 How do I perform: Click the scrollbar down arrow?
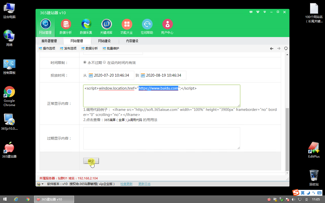pyautogui.click(x=287, y=173)
